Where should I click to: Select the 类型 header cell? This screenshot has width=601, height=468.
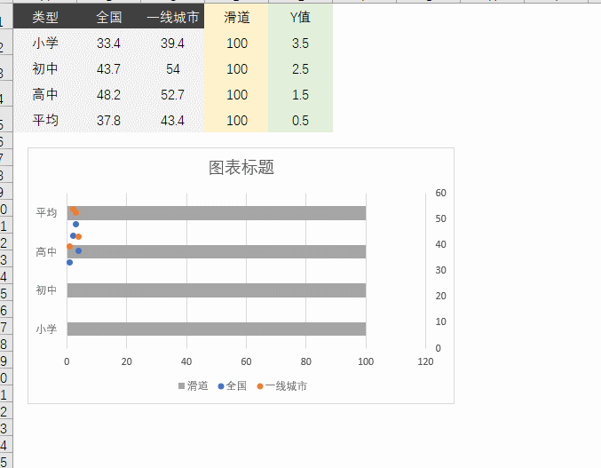[x=45, y=17]
